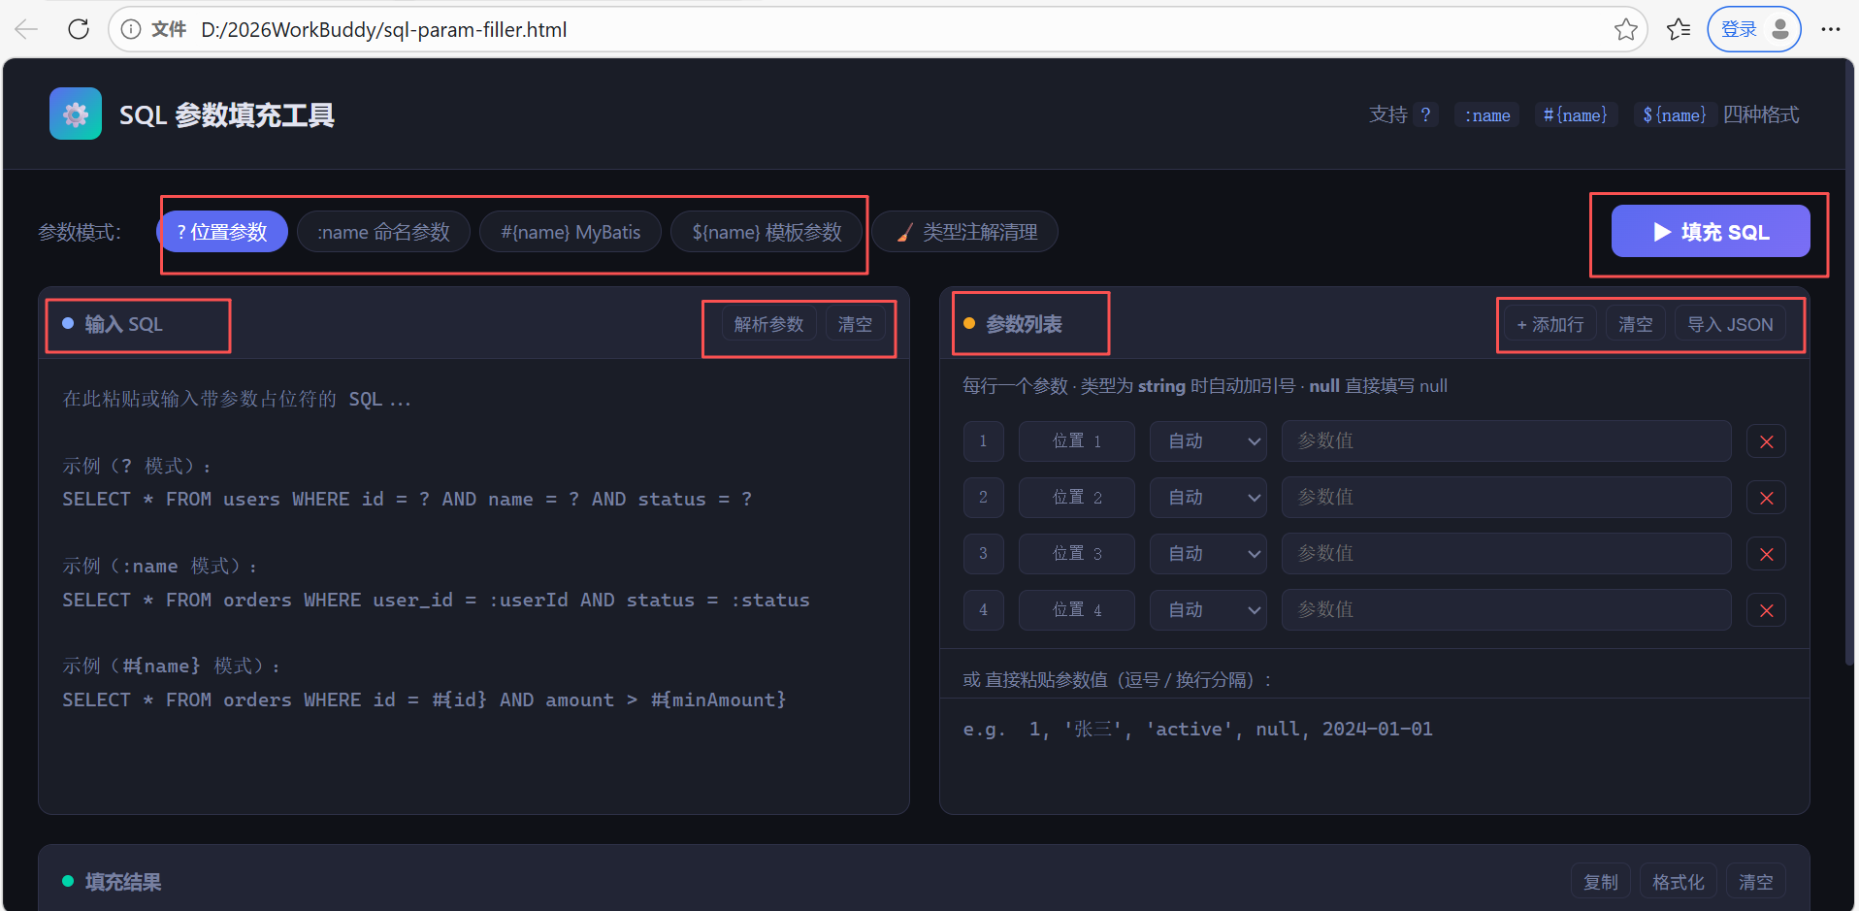Open the type dropdown for row 2
1859x911 pixels.
click(x=1208, y=498)
